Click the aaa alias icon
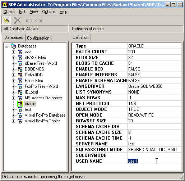 click(x=20, y=52)
